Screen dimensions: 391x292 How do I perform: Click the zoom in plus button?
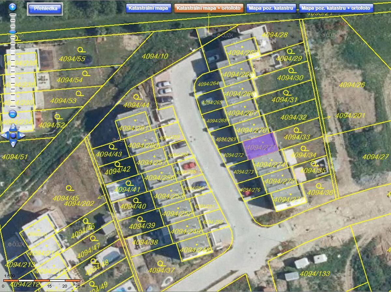[13, 7]
